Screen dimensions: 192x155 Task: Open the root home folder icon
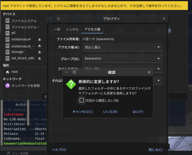tap(7, 72)
